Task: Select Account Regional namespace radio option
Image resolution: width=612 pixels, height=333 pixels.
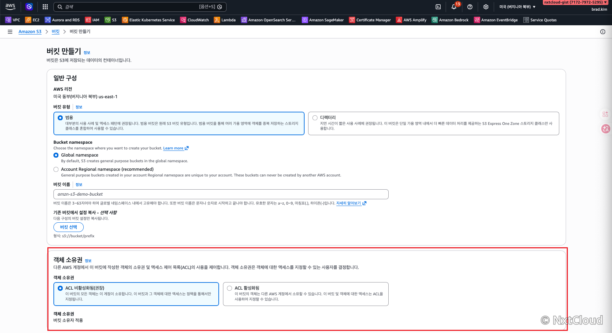Action: [x=56, y=169]
